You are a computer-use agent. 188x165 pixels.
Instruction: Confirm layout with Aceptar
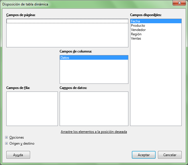144,155
